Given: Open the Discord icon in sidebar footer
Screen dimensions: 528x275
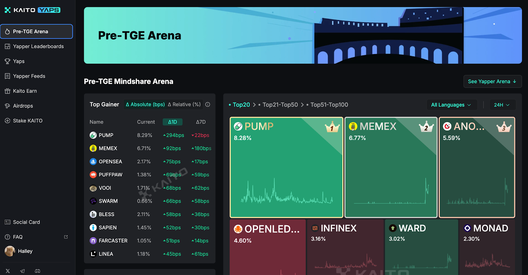Looking at the screenshot, I should (38, 271).
